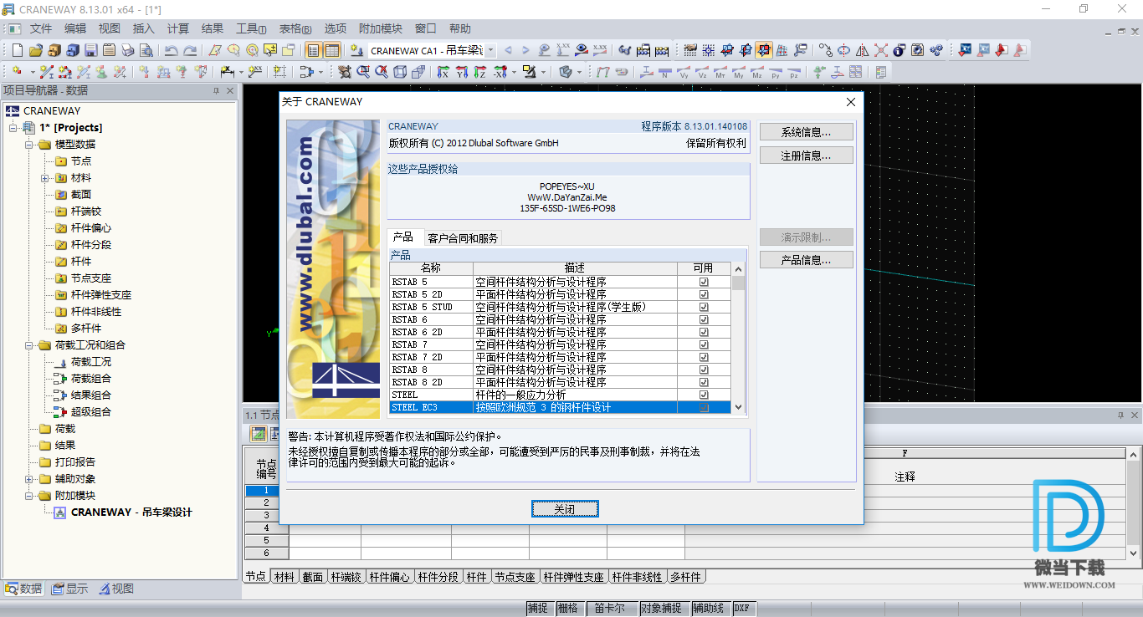Select CRANEWAY - 吊车梁设计 tree item
Image resolution: width=1143 pixels, height=617 pixels.
pyautogui.click(x=131, y=512)
